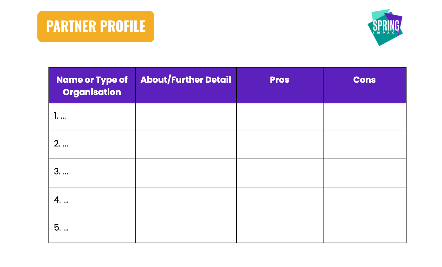Click the Spring Impact logo
The width and height of the screenshot is (442, 267).
click(385, 27)
